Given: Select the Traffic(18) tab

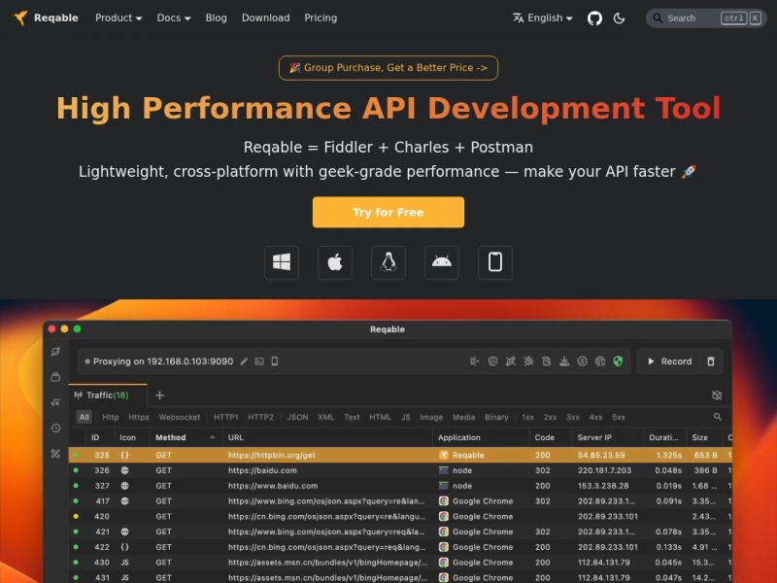Looking at the screenshot, I should (108, 395).
